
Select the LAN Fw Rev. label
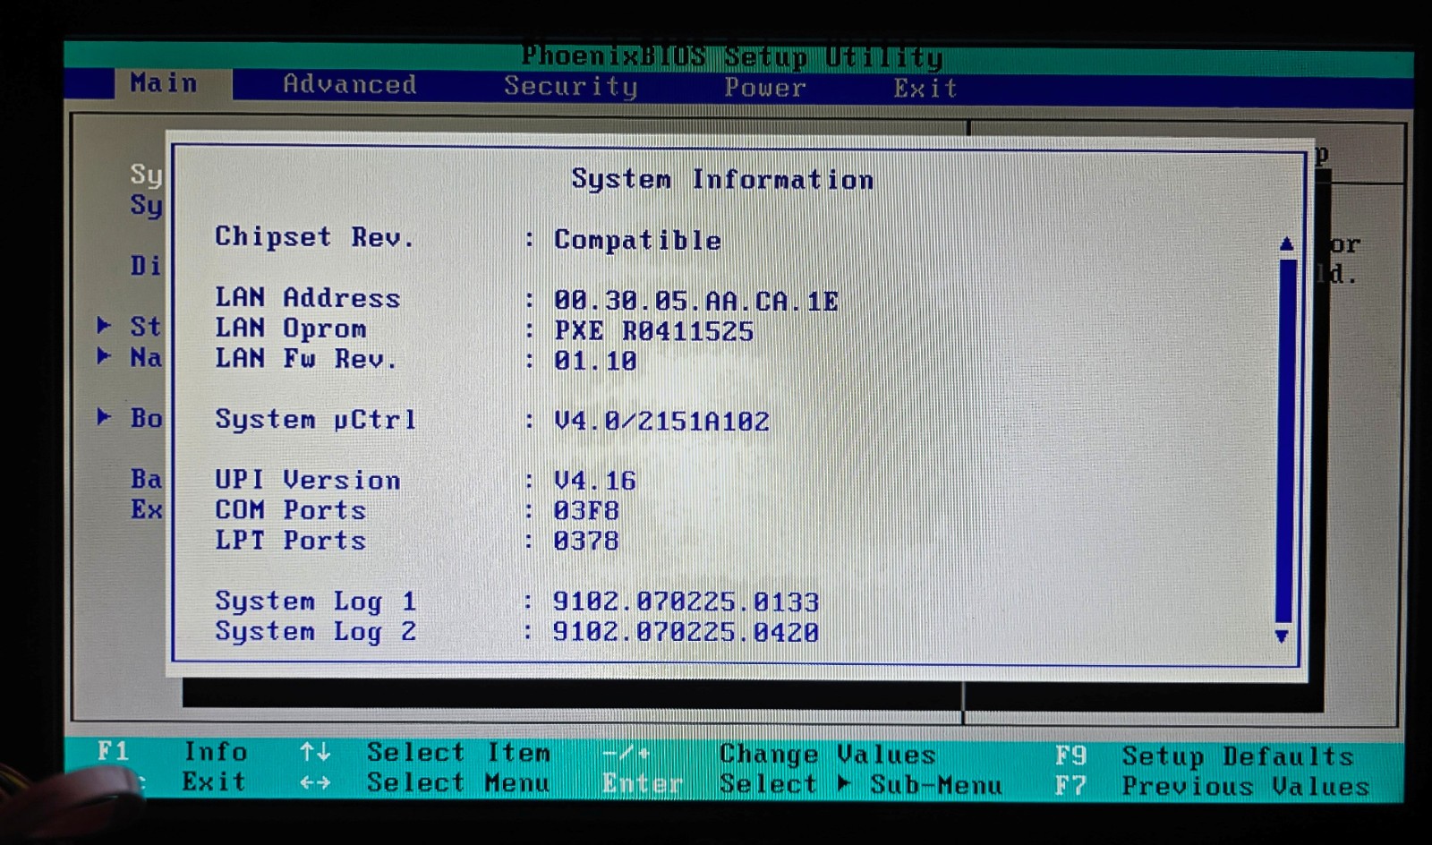305,358
